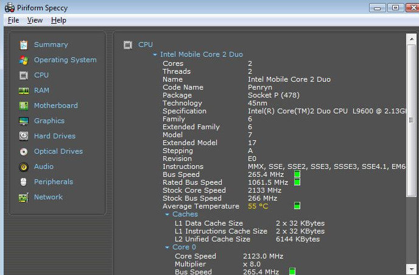
Task: Click the scrollbar up arrow
Action: (x=412, y=39)
